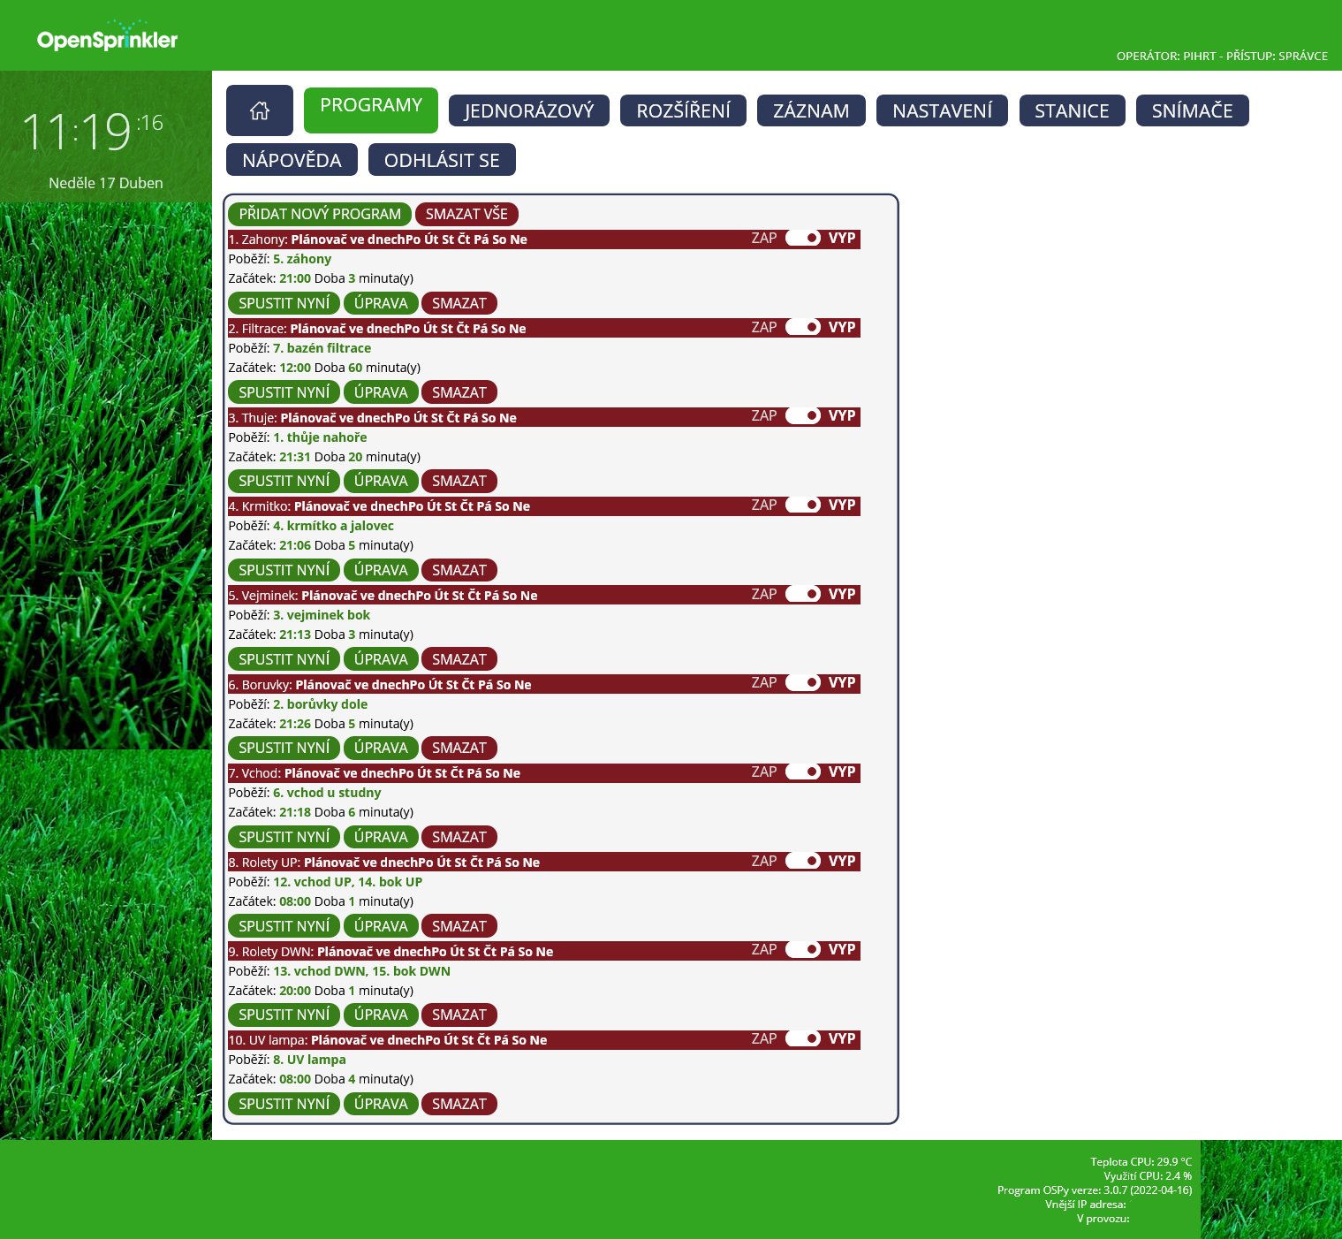Toggle program 7 Vchod on/off switch
This screenshot has width=1342, height=1239.
tap(803, 772)
